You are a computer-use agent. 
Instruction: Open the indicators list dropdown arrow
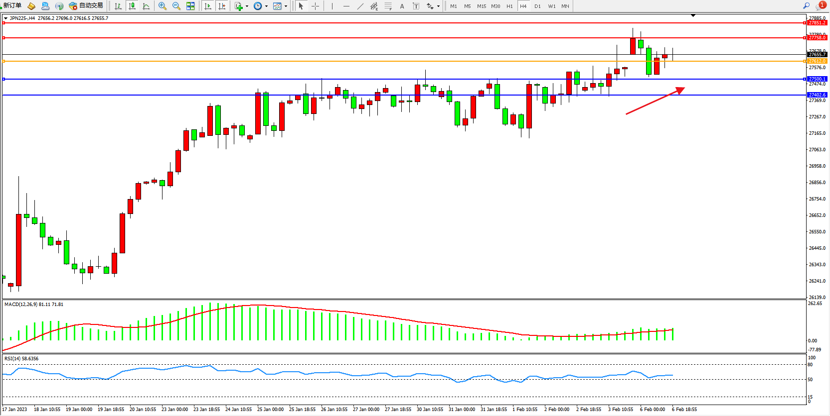pos(247,6)
